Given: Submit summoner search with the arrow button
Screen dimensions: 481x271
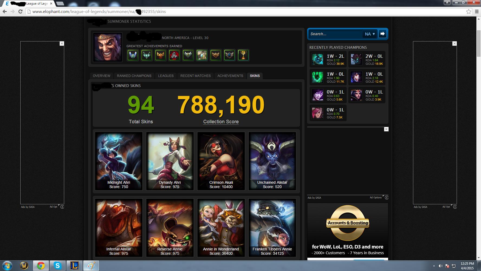Looking at the screenshot, I should coord(382,34).
